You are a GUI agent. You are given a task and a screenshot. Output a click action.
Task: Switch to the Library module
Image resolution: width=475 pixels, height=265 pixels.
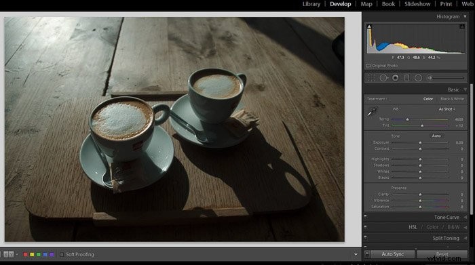311,4
